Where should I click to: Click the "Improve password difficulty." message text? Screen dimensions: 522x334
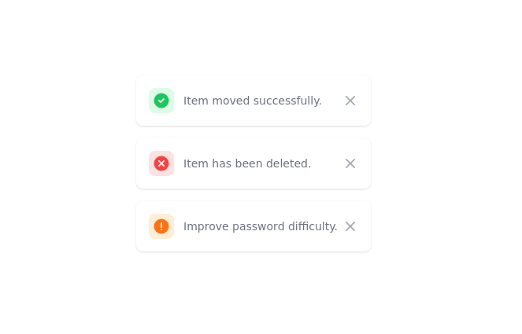pos(260,226)
